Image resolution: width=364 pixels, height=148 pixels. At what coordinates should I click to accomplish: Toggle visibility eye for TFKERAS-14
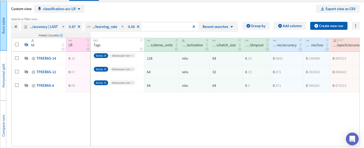tap(26, 58)
